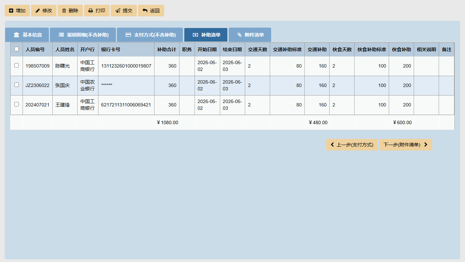Viewport: 465px width, 262px height.
Task: Click the bank icon on 基本信息 tab
Action: pyautogui.click(x=16, y=35)
